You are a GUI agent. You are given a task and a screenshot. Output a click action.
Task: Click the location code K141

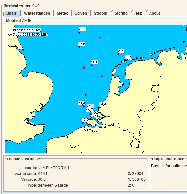(x=42, y=174)
